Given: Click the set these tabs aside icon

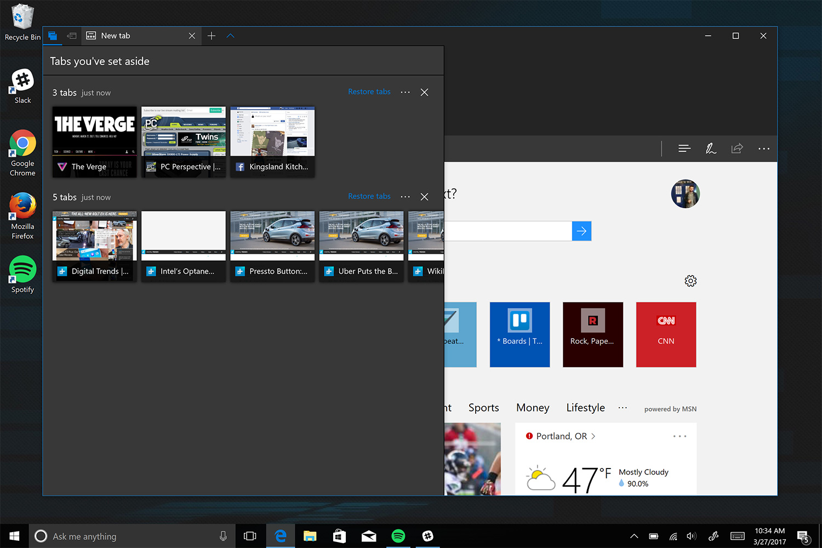Looking at the screenshot, I should pyautogui.click(x=71, y=36).
